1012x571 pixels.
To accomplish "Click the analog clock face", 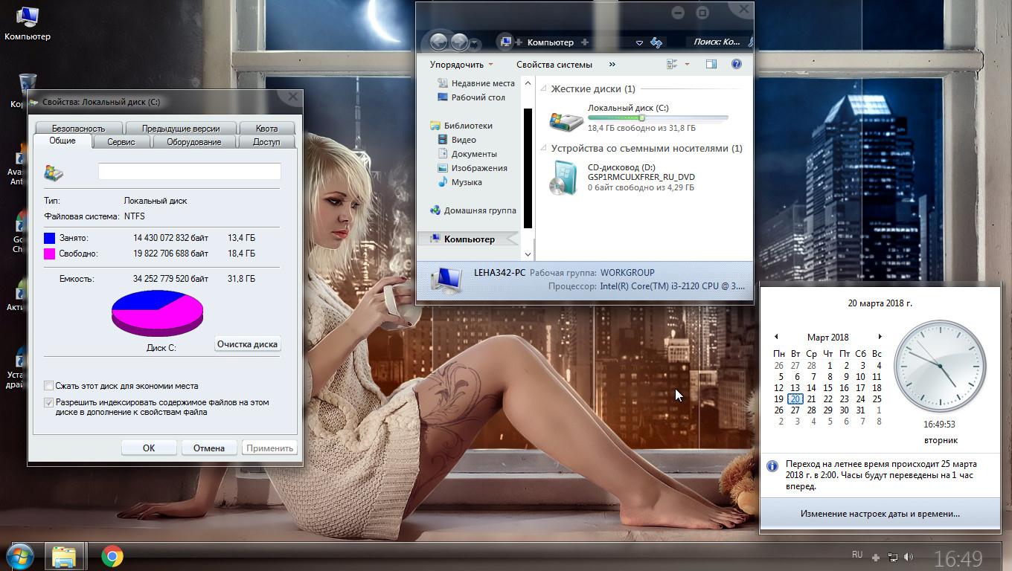I will pyautogui.click(x=940, y=366).
